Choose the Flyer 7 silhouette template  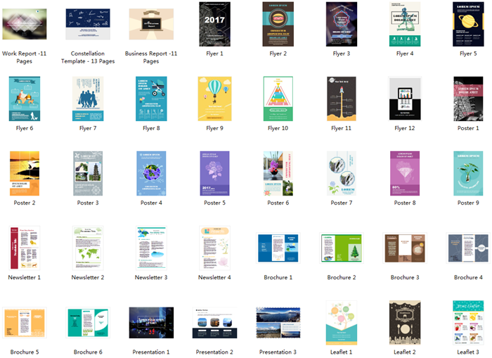[88, 98]
